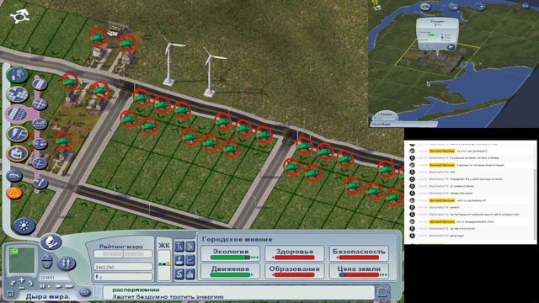
Task: Click the Регион tab above region name
Action: (386, 115)
